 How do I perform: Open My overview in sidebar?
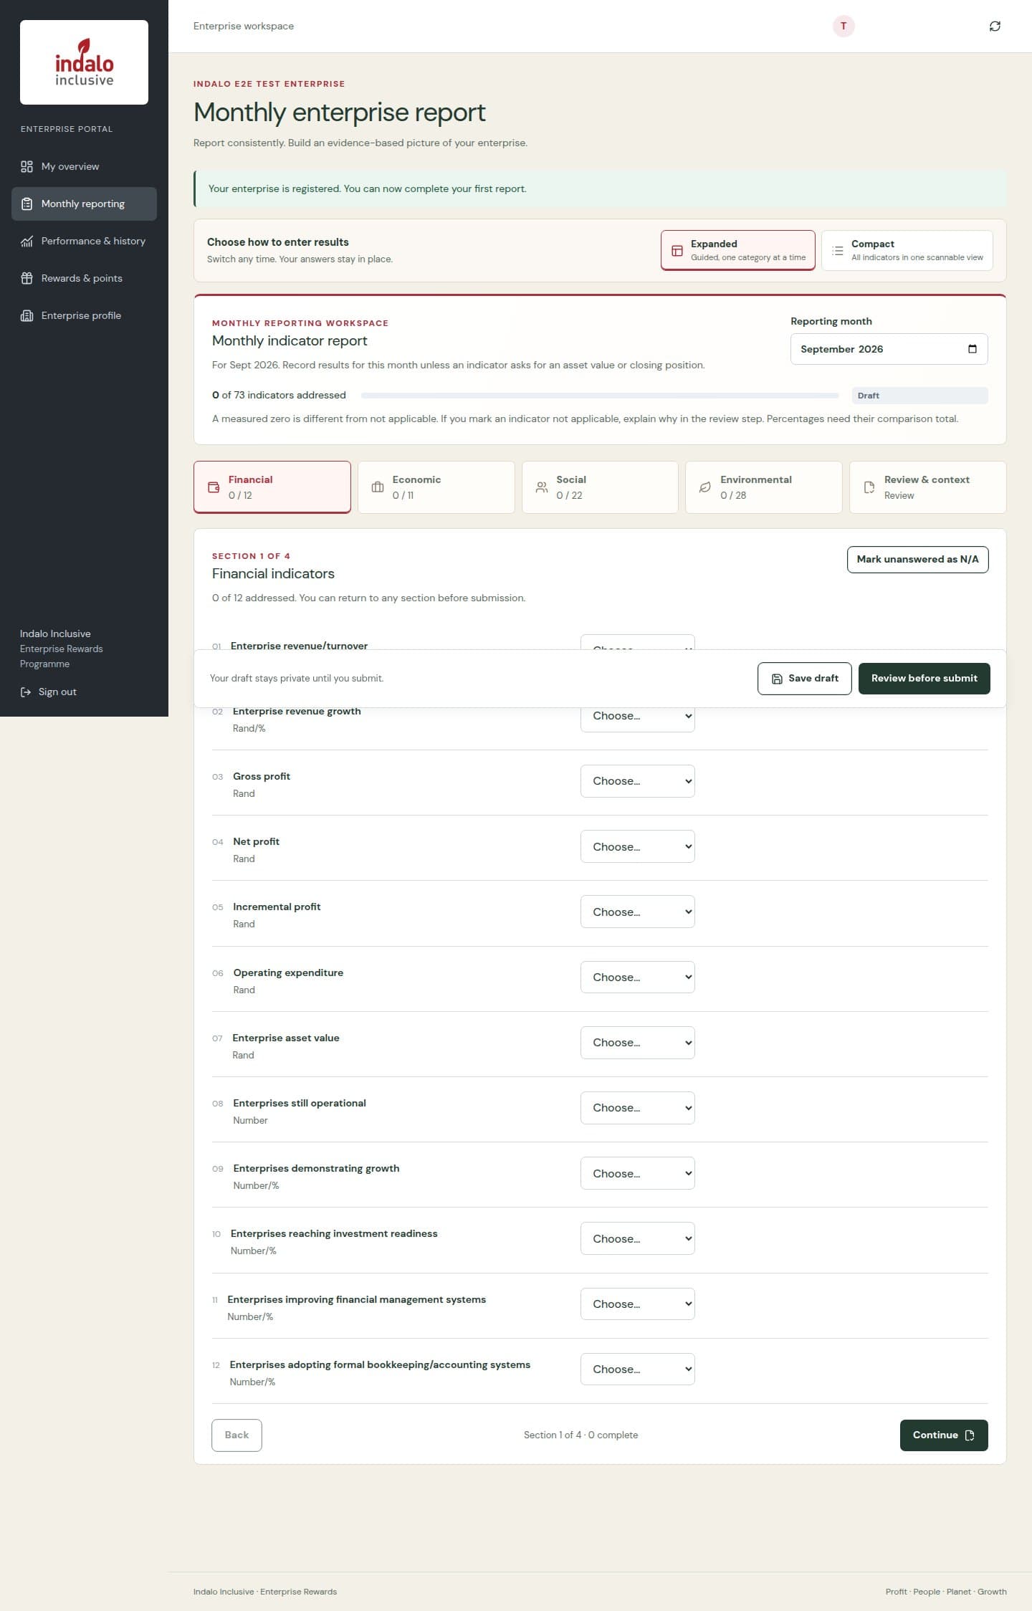(84, 166)
